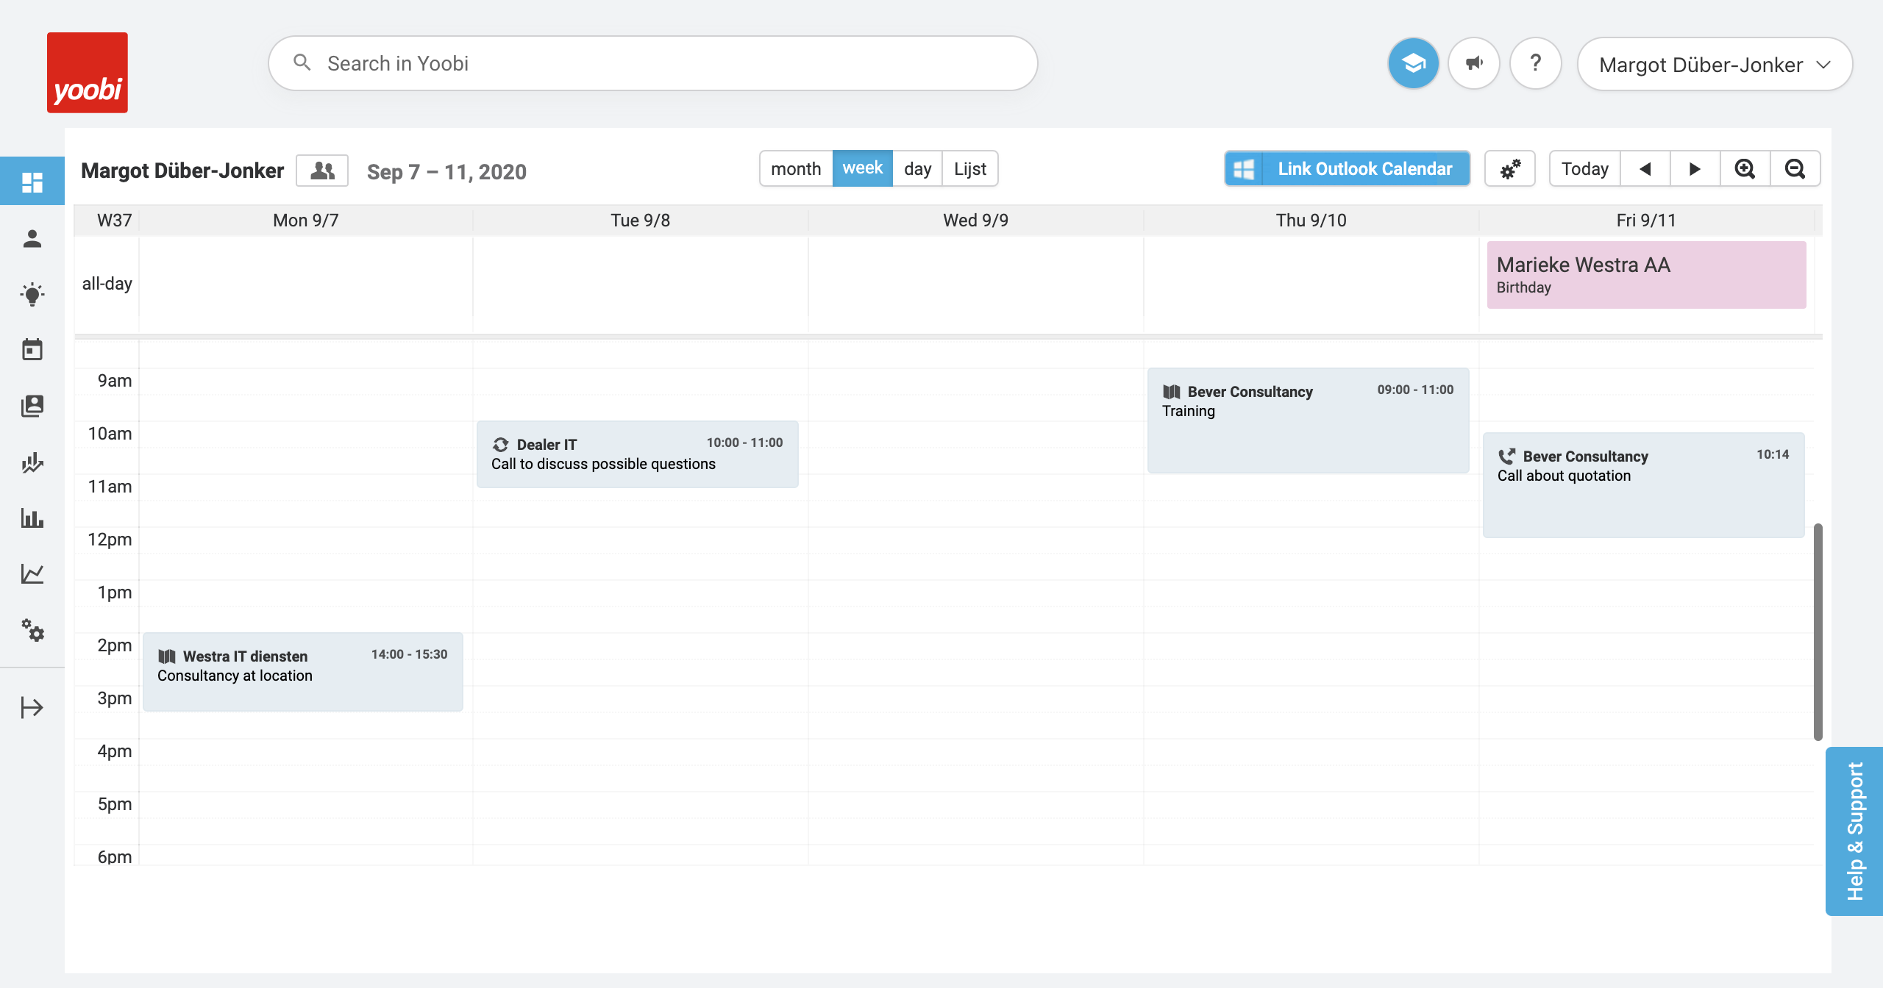This screenshot has height=988, width=1883.
Task: Go to next week arrow
Action: tap(1695, 169)
